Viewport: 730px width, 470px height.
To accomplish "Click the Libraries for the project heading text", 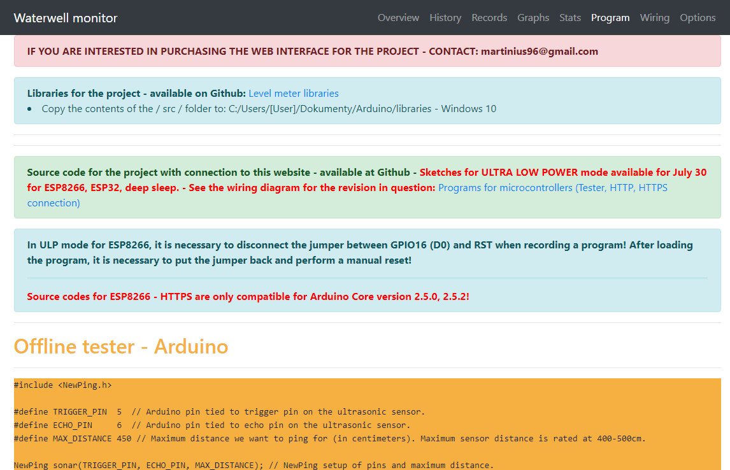I will 136,93.
